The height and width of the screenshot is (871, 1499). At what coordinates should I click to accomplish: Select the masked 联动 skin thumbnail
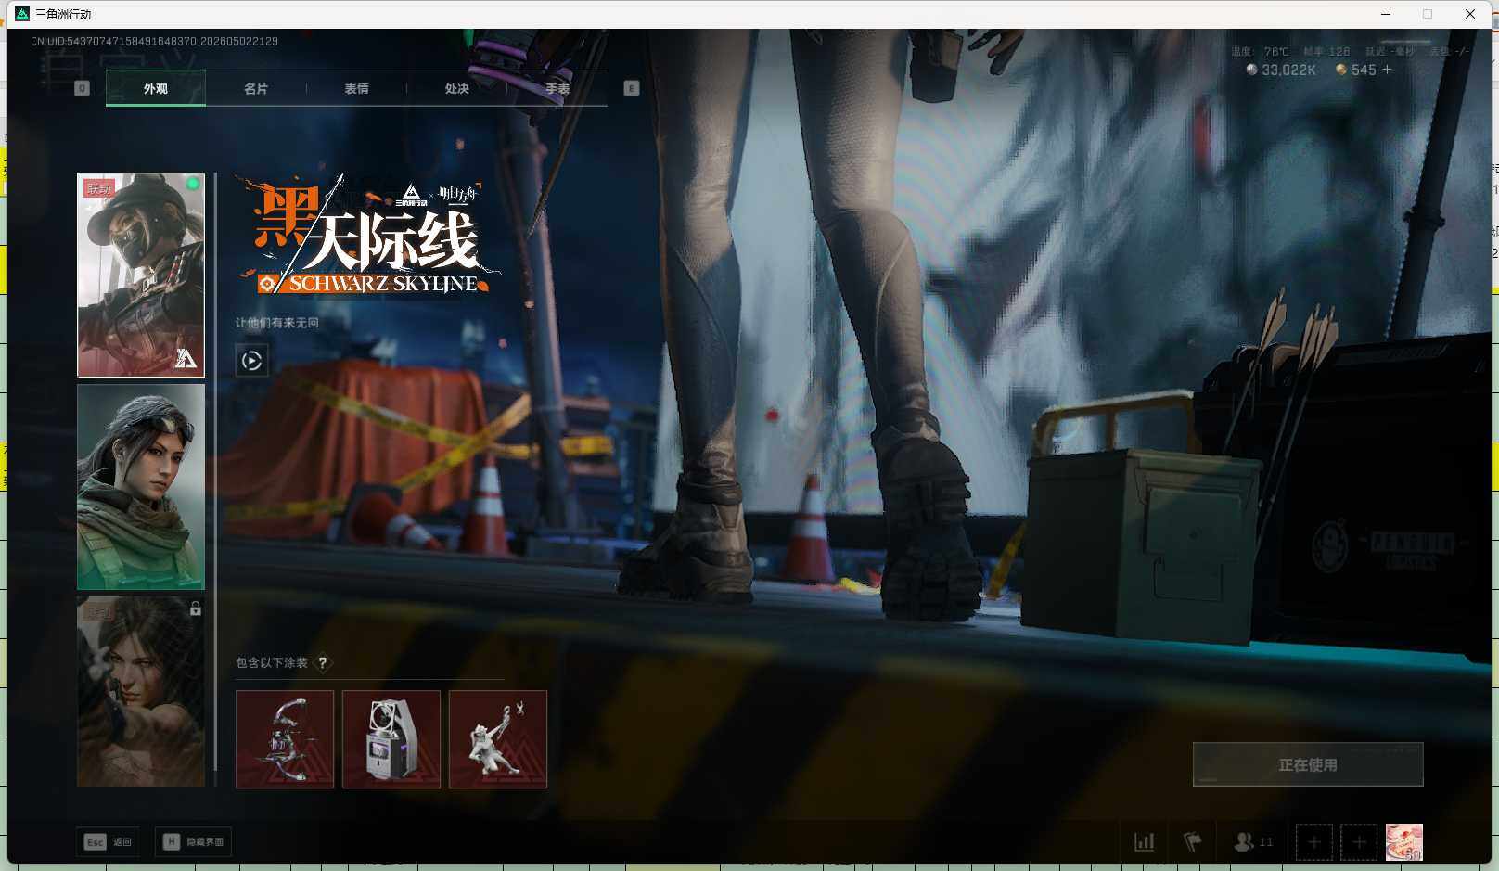141,275
